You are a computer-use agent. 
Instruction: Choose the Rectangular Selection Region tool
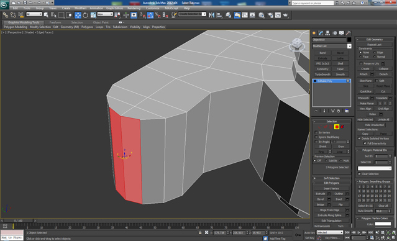tap(62, 15)
